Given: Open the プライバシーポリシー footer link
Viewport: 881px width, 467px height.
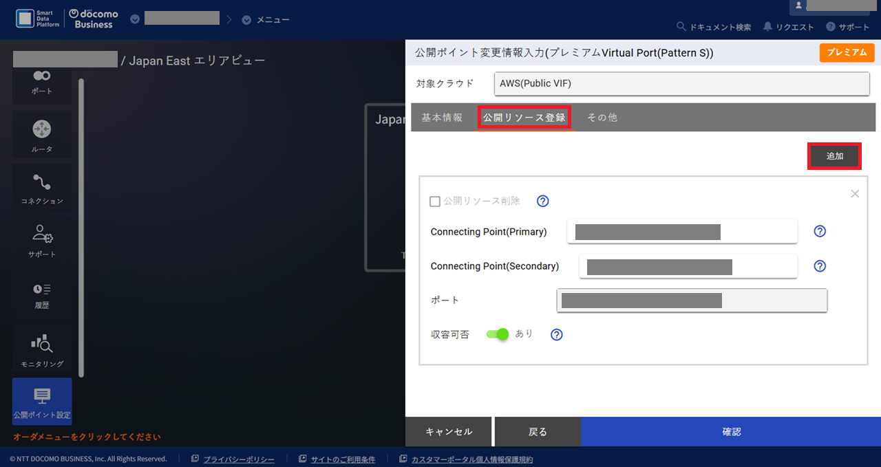Looking at the screenshot, I should (238, 459).
